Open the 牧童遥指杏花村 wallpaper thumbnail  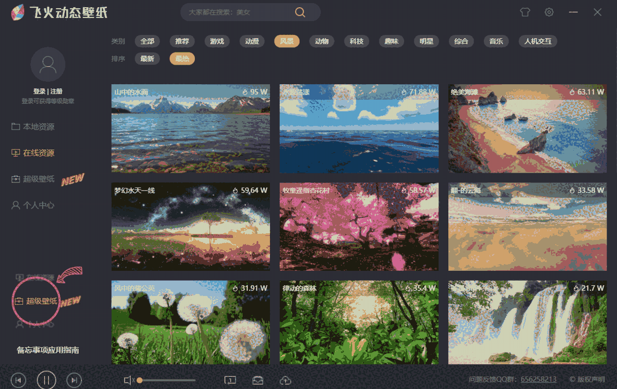[359, 227]
